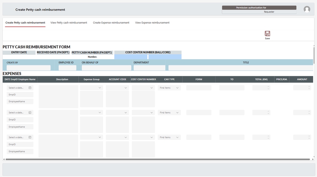The image size is (317, 177).
Task: Click the Create By input field
Action: (x=28, y=68)
